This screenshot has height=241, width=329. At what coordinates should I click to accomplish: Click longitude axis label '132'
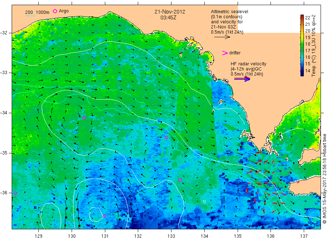click(x=138, y=236)
